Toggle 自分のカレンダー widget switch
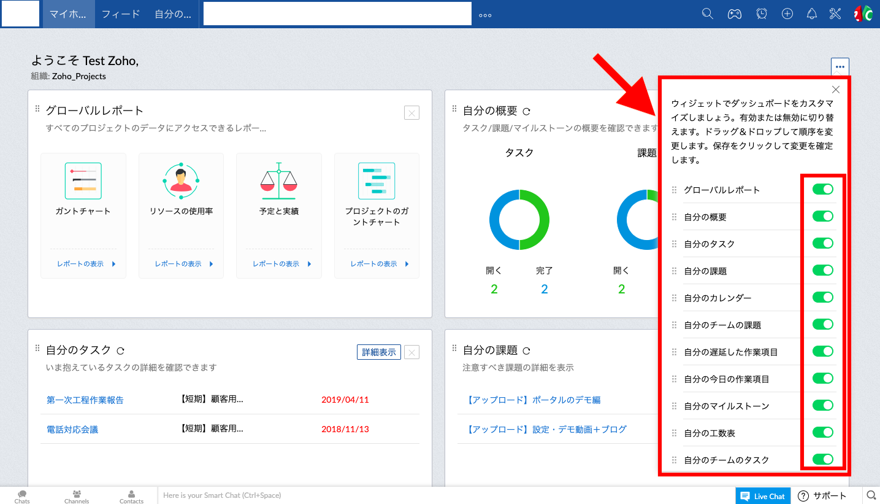This screenshot has height=504, width=880. pyautogui.click(x=823, y=297)
